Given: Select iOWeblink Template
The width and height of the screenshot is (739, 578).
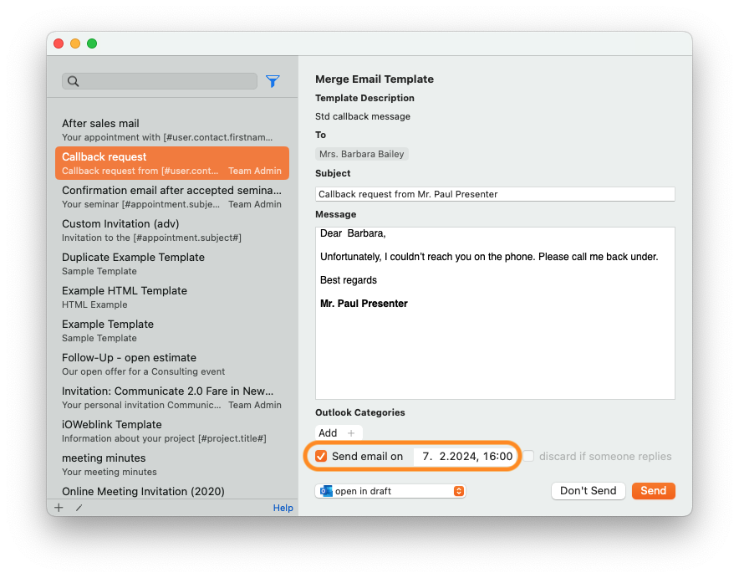Looking at the screenshot, I should pos(172,431).
